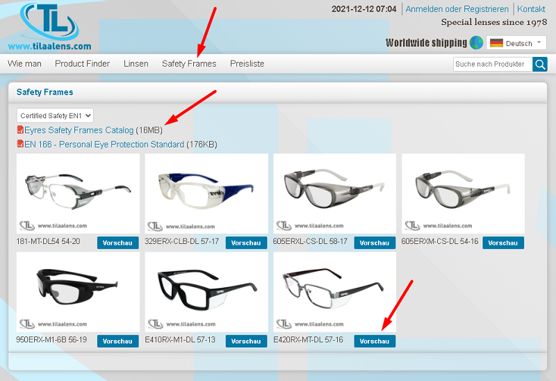Click Vorschau for 605ERXM-CS-DL 54-16

[x=502, y=243]
